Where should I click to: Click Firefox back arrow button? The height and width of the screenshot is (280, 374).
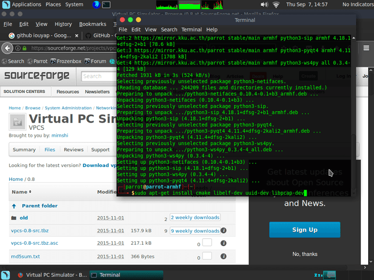(7, 48)
